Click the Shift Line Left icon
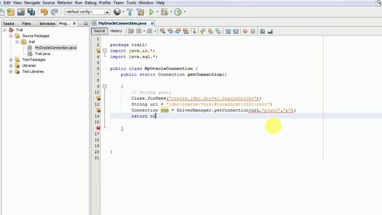 point(228,31)
